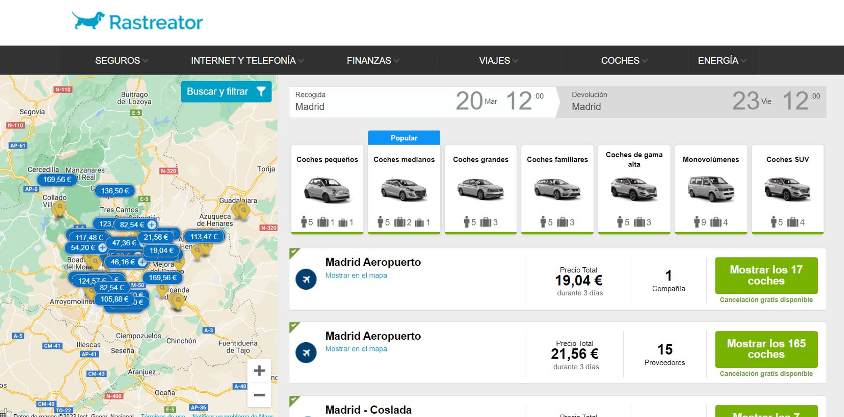Select the Coches medianos category
Image resolution: width=844 pixels, height=417 pixels.
(404, 189)
